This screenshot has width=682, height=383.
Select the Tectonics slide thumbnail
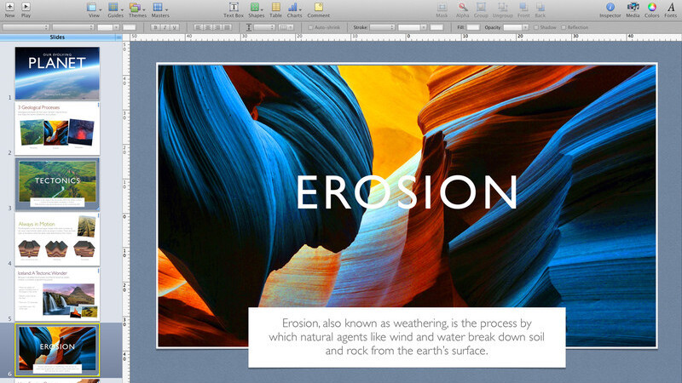[57, 183]
